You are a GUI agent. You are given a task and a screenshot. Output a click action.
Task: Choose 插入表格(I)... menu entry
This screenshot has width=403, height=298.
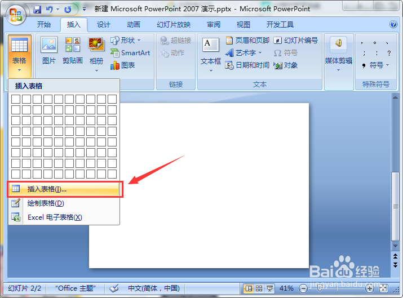64,189
